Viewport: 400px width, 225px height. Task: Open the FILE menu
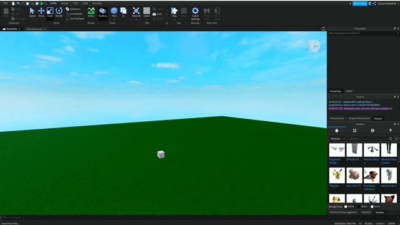point(5,3)
